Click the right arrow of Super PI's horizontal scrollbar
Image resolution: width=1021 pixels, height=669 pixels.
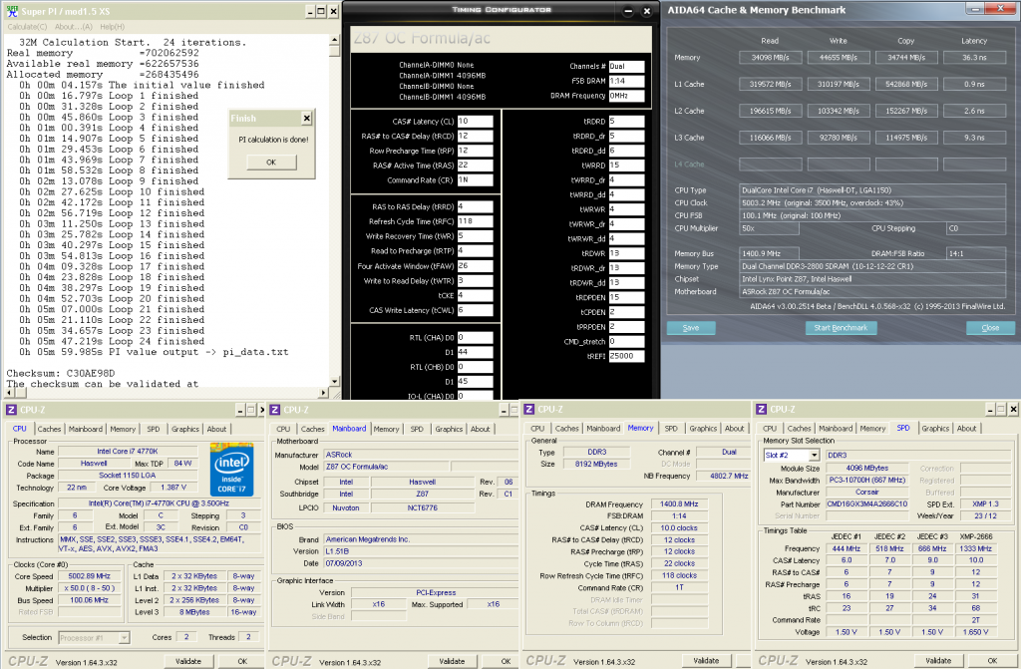click(324, 393)
